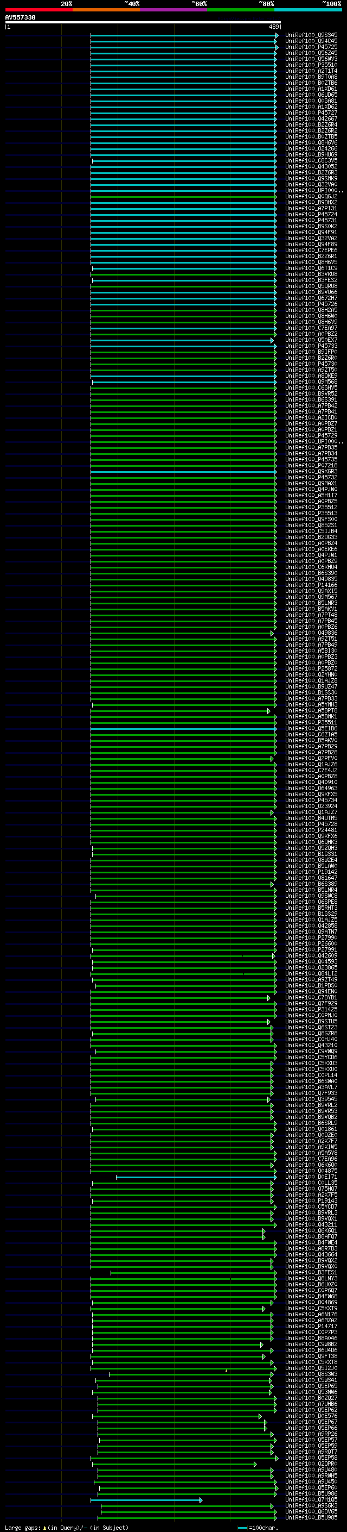Select the UniRef100_P14717 label
The width and height of the screenshot is (347, 1532).
click(311, 1326)
